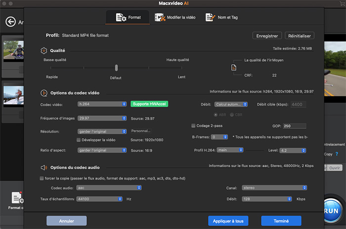Click the Copy label in background window
Screen dimensions: 346x229
[x=328, y=154]
